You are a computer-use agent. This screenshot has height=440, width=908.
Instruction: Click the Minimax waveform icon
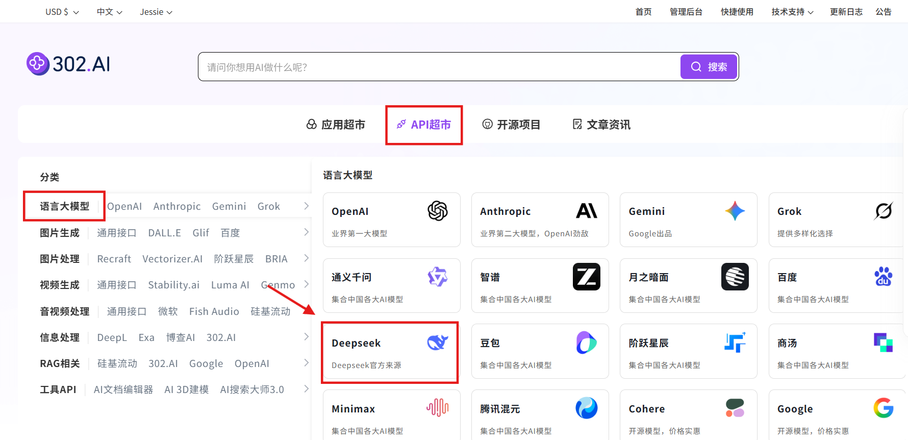(x=438, y=407)
